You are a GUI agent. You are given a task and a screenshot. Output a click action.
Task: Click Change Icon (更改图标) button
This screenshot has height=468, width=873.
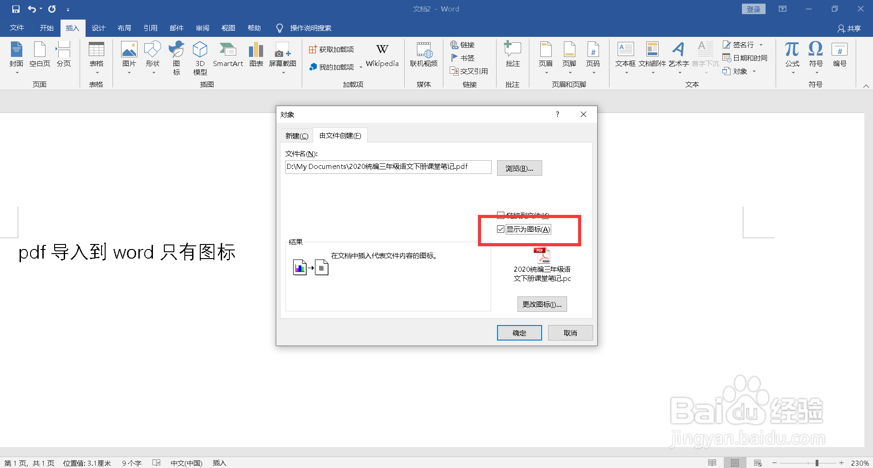(542, 304)
